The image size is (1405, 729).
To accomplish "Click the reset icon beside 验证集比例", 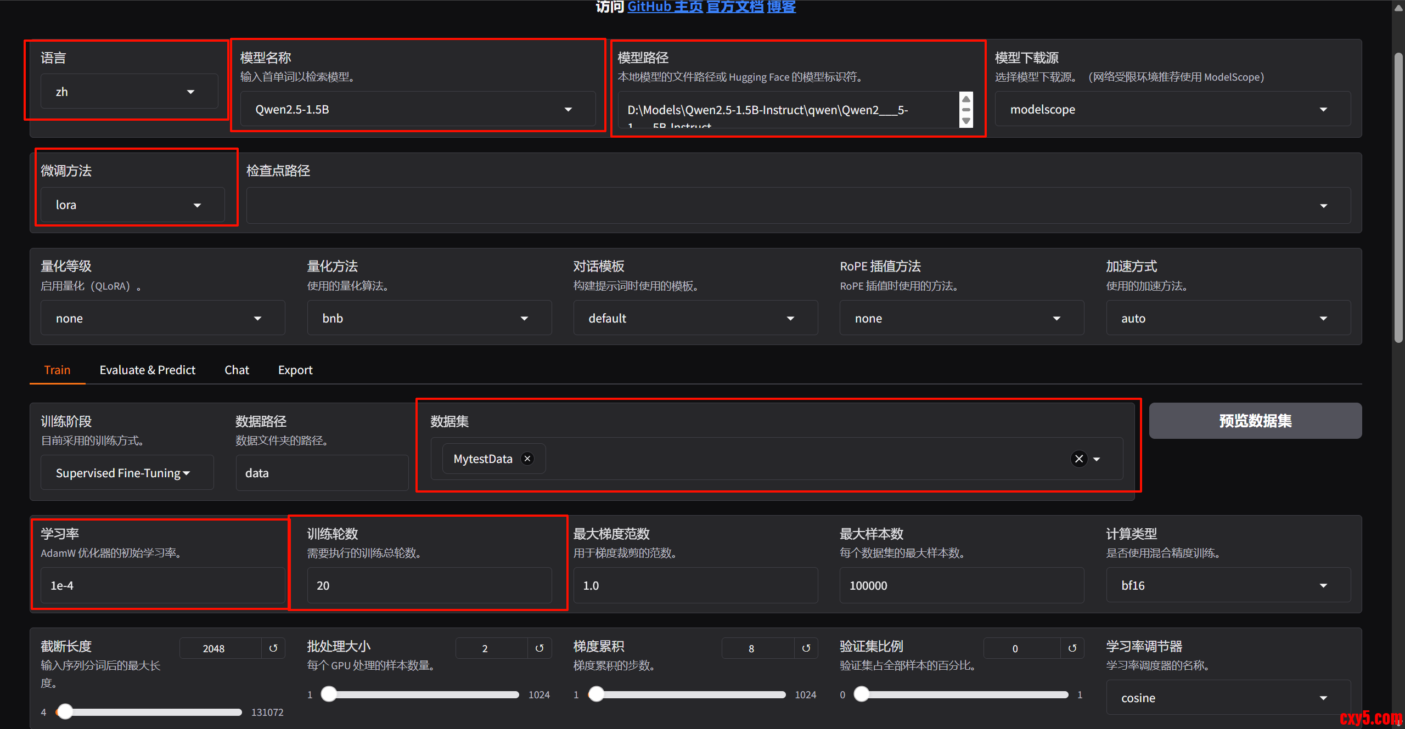I will (x=1072, y=648).
